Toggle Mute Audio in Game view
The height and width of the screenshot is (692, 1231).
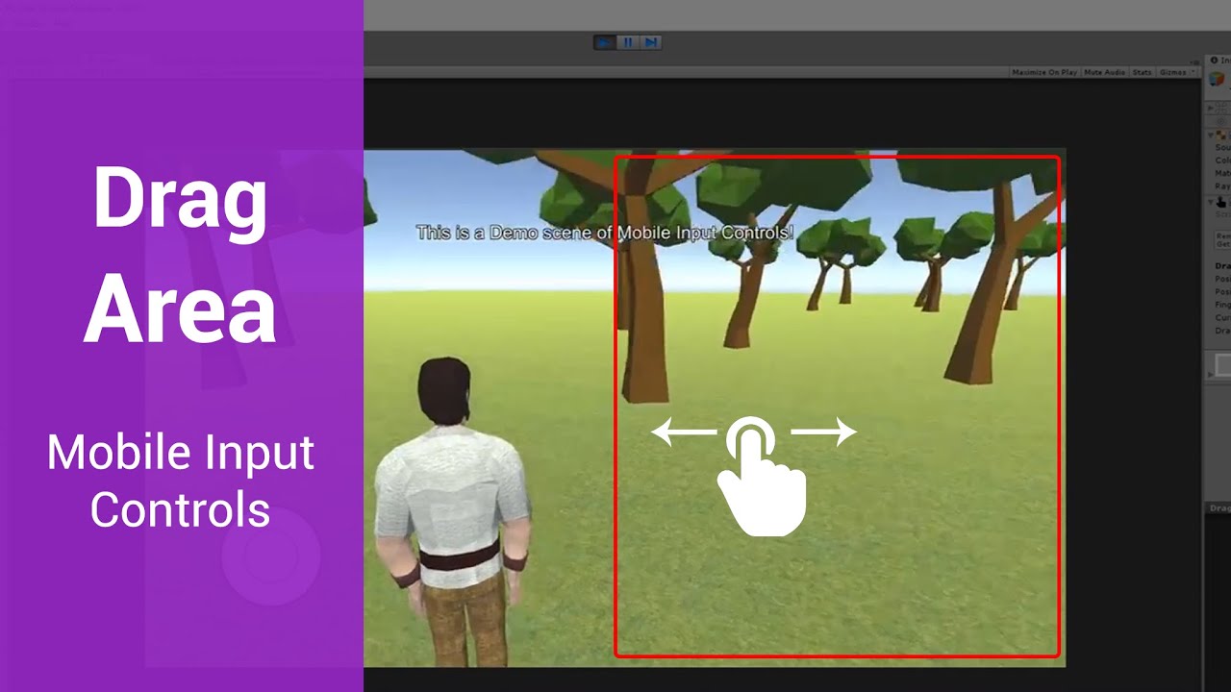tap(1105, 72)
